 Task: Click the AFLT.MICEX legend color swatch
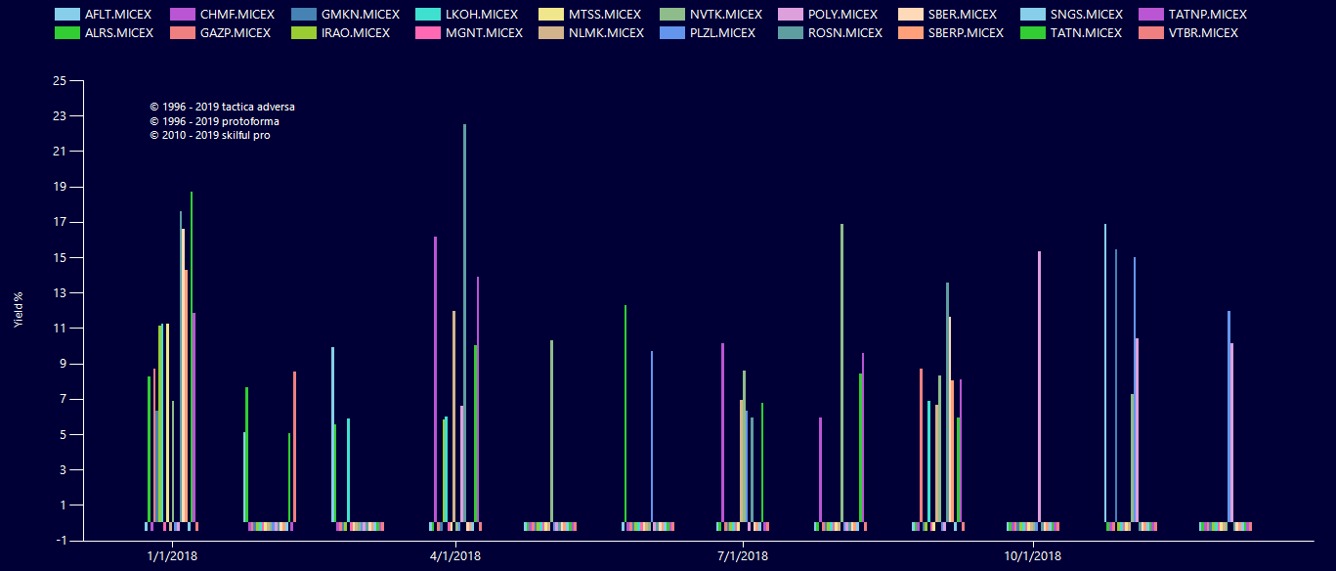(65, 15)
